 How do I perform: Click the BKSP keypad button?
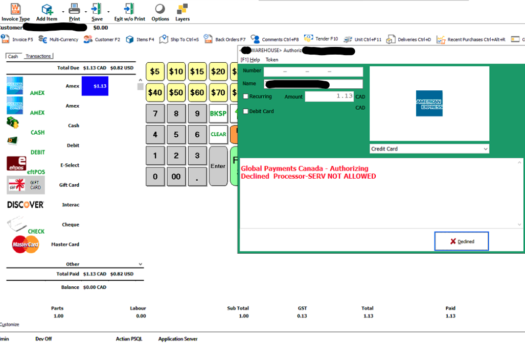(x=218, y=114)
